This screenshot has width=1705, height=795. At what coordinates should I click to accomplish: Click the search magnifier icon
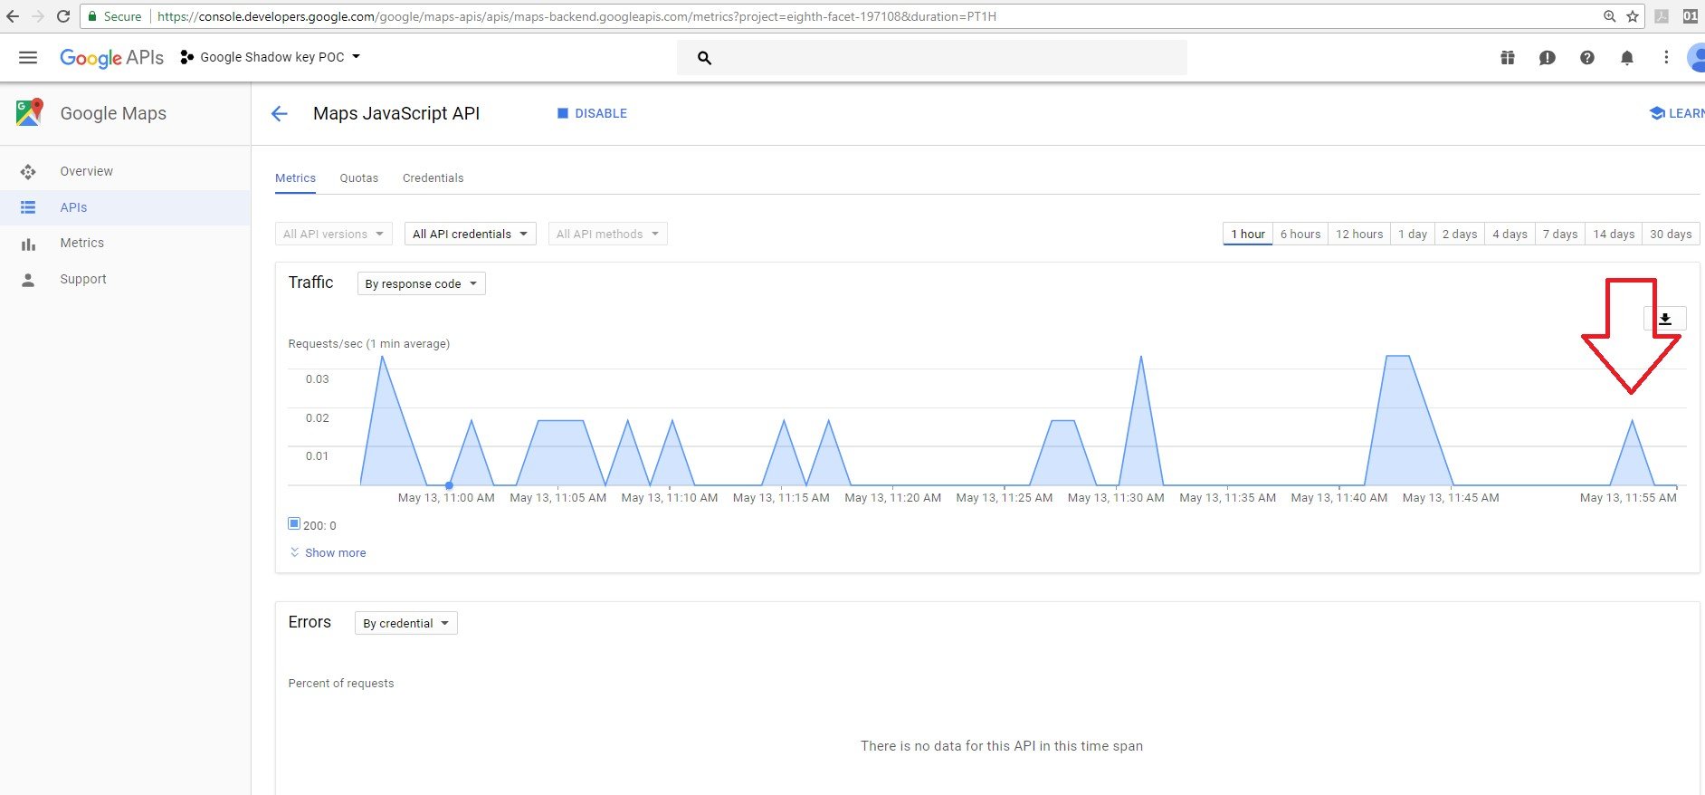pyautogui.click(x=704, y=58)
